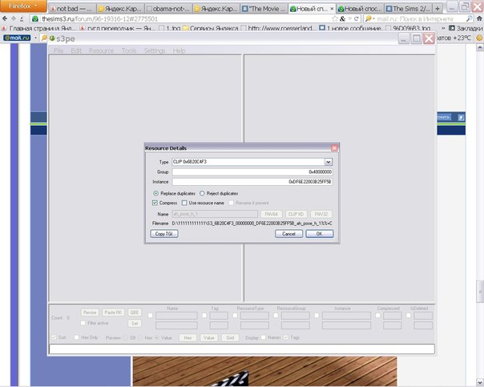This screenshot has height=387, width=484.
Task: Expand the Type CLIP dropdown
Action: [x=328, y=162]
